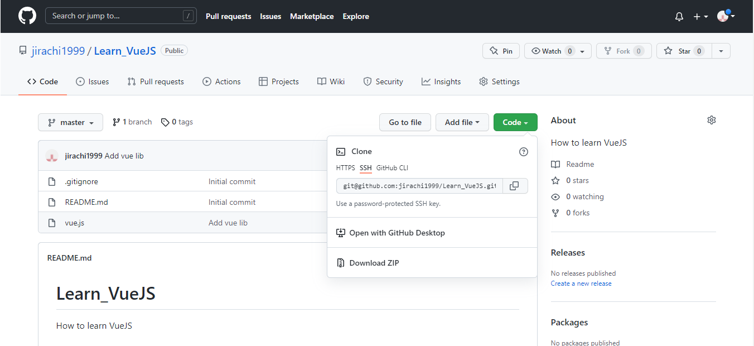The image size is (754, 346).
Task: Pin this repository
Action: coord(501,51)
